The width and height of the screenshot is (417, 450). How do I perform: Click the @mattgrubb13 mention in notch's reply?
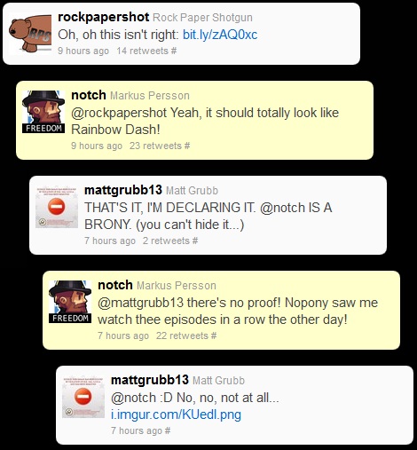(x=141, y=303)
